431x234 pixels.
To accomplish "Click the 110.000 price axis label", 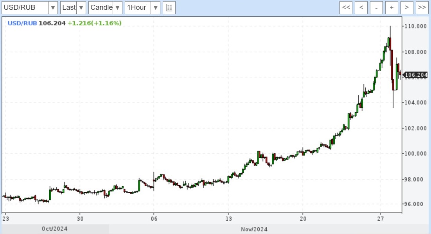I will [x=415, y=26].
